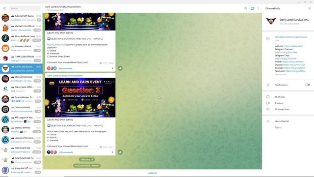Open DISCOUNTFESS group chat
This screenshot has height=177, width=314.
[21, 150]
